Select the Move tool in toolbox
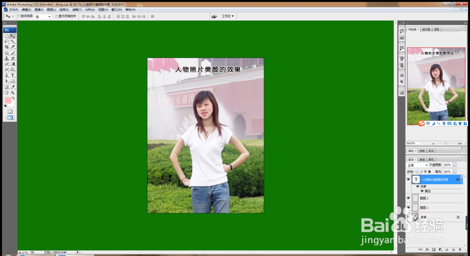470x256 pixels. [x=13, y=36]
